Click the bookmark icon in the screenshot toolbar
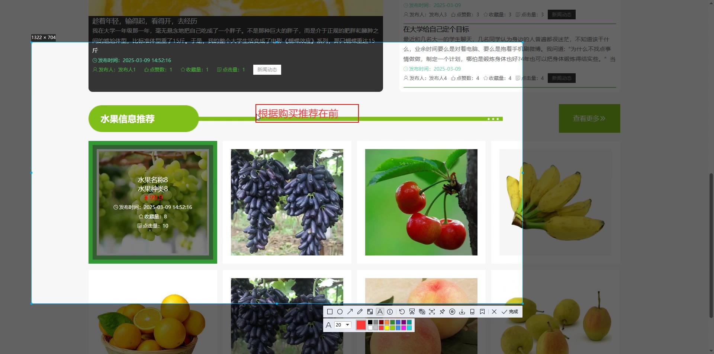Viewport: 714px width, 354px height. tap(482, 312)
